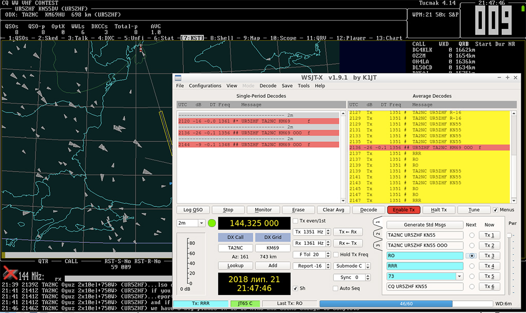Click the TA2NC DX call input field
This screenshot has width=526, height=313.
click(x=235, y=248)
